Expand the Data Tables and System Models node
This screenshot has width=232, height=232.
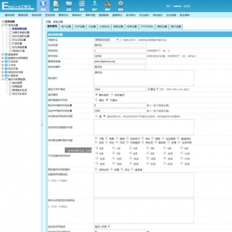pyautogui.click(x=3, y=58)
